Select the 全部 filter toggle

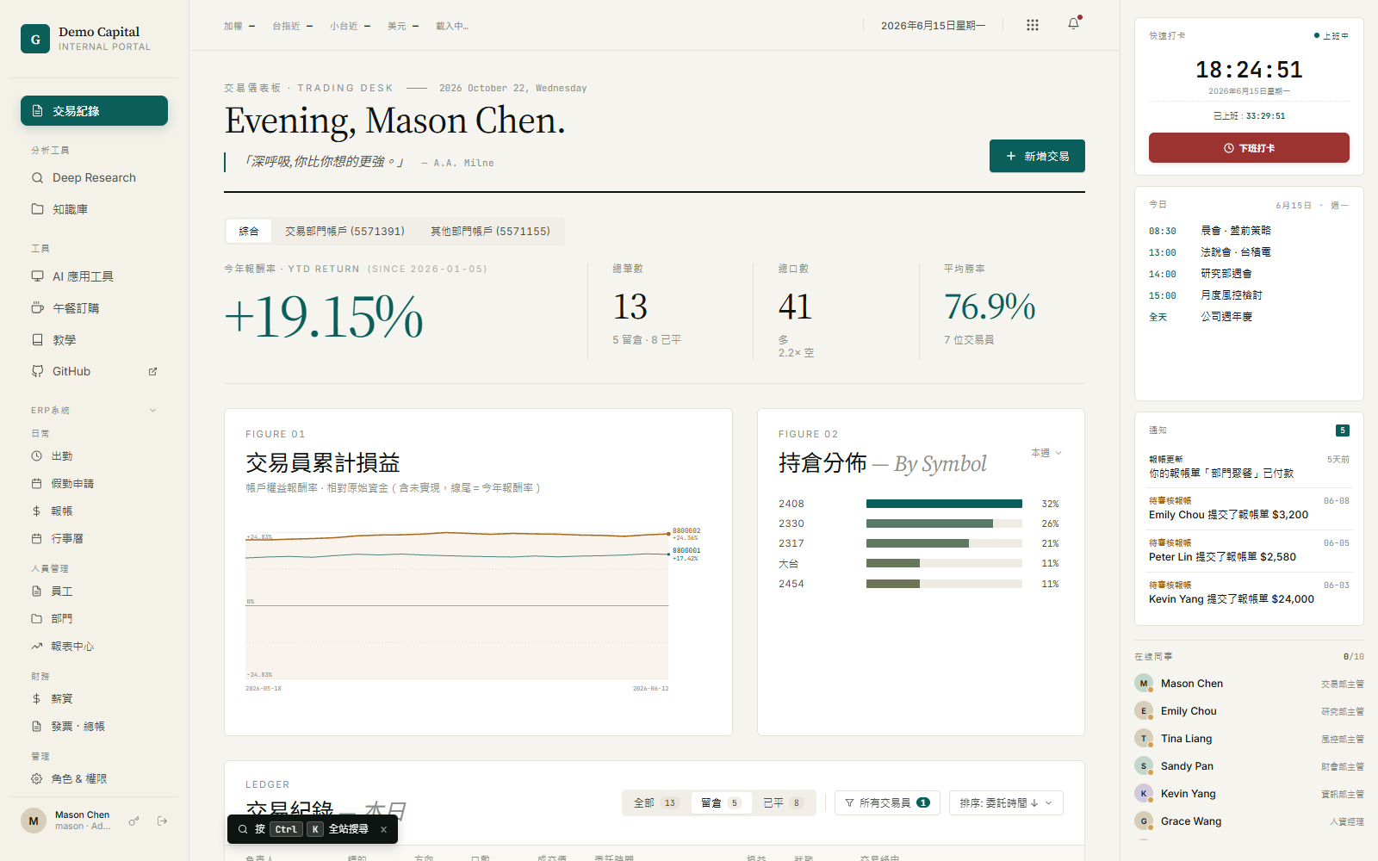tap(656, 802)
